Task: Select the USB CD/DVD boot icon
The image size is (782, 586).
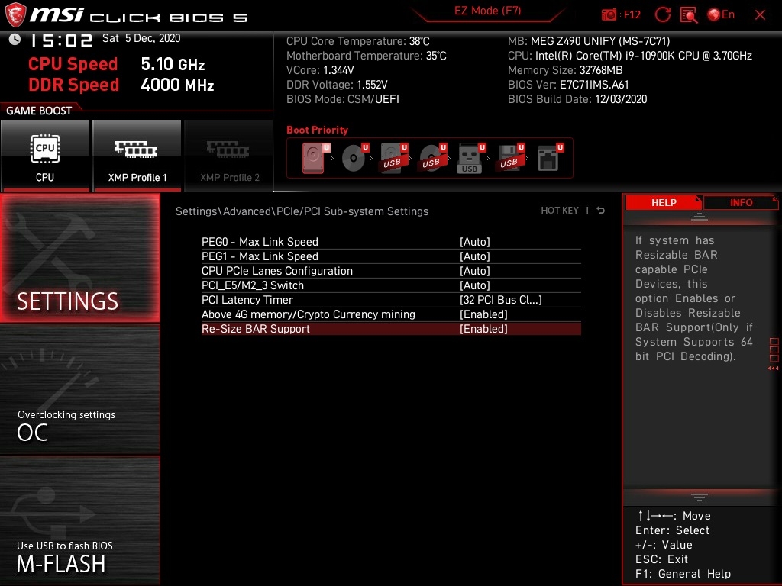Action: (432, 158)
